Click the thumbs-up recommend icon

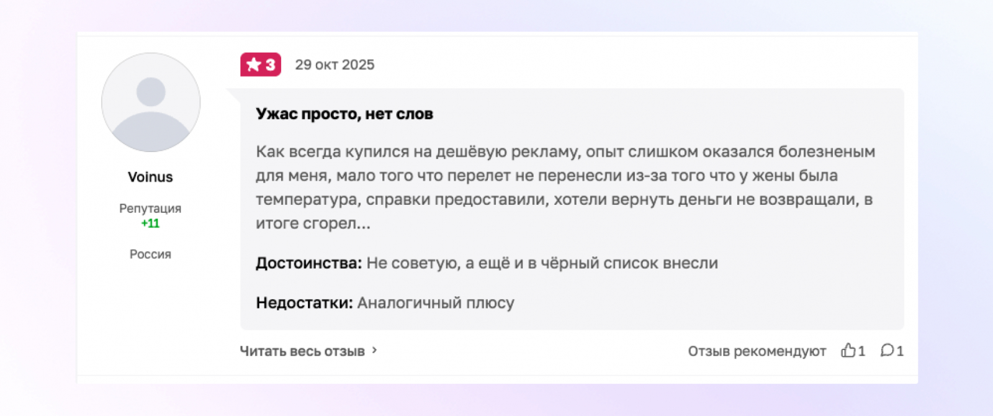[848, 350]
